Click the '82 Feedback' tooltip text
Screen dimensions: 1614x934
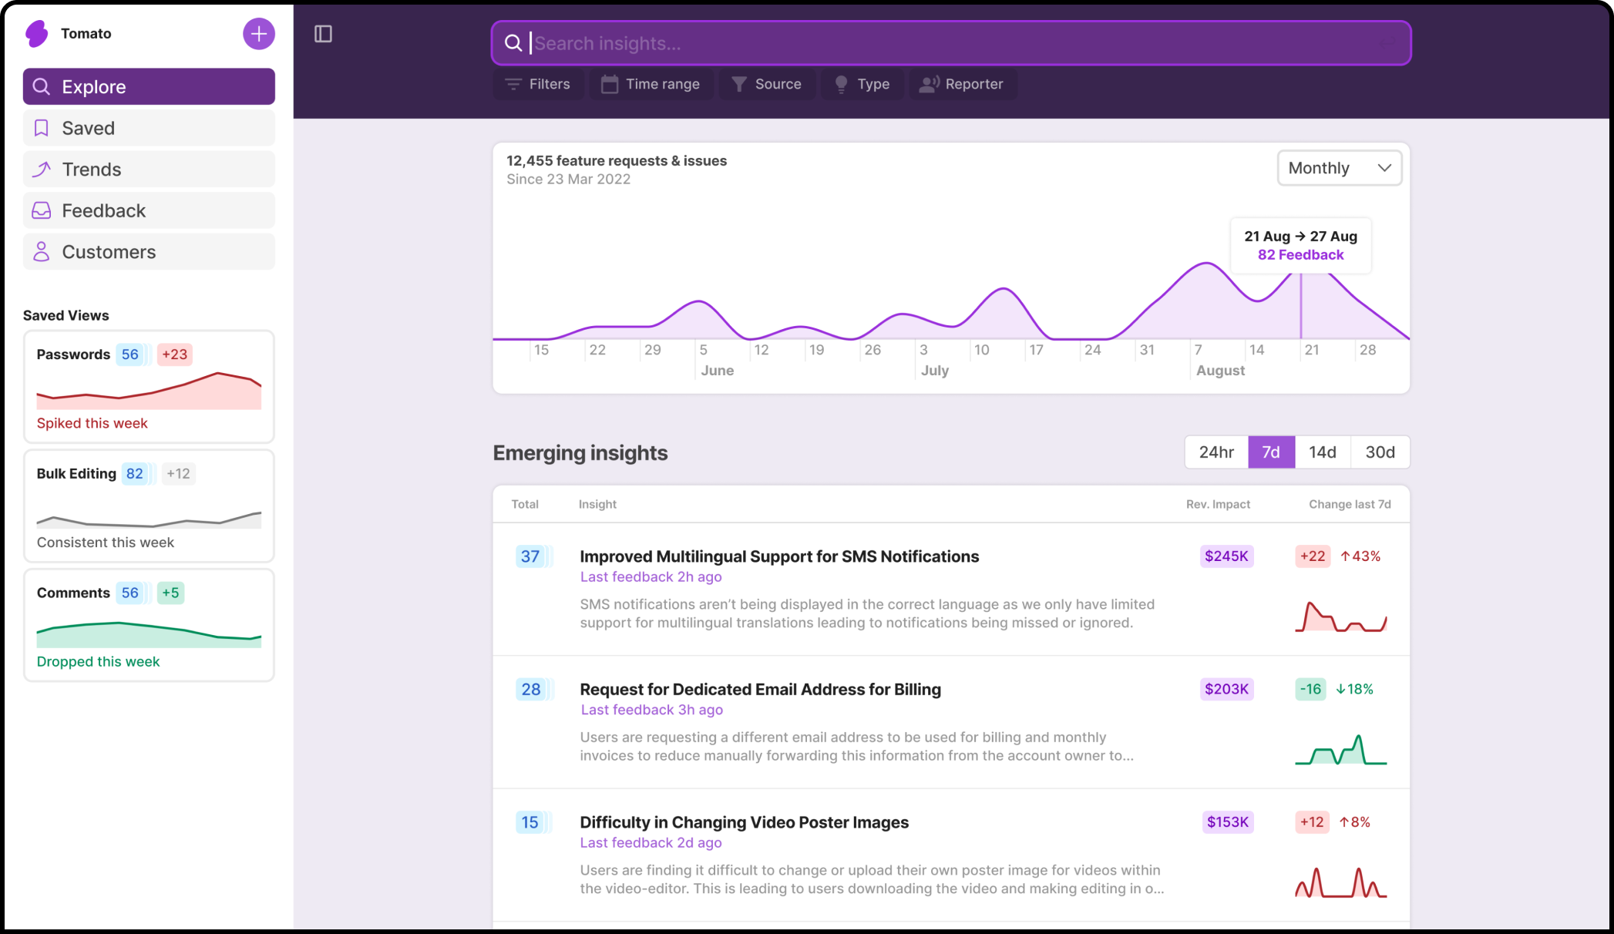tap(1300, 255)
